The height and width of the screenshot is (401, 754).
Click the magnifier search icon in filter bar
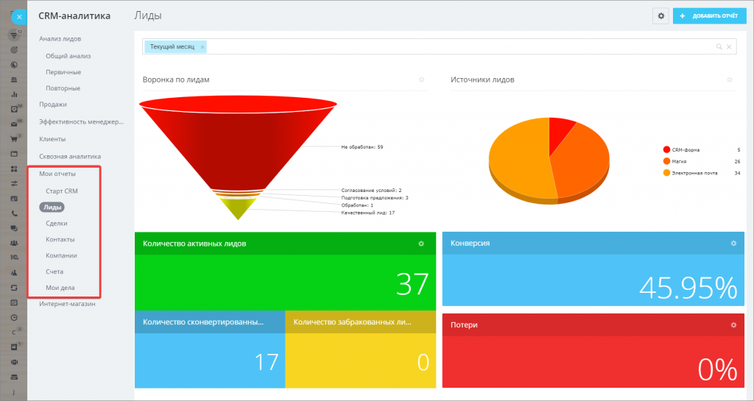[x=719, y=47]
